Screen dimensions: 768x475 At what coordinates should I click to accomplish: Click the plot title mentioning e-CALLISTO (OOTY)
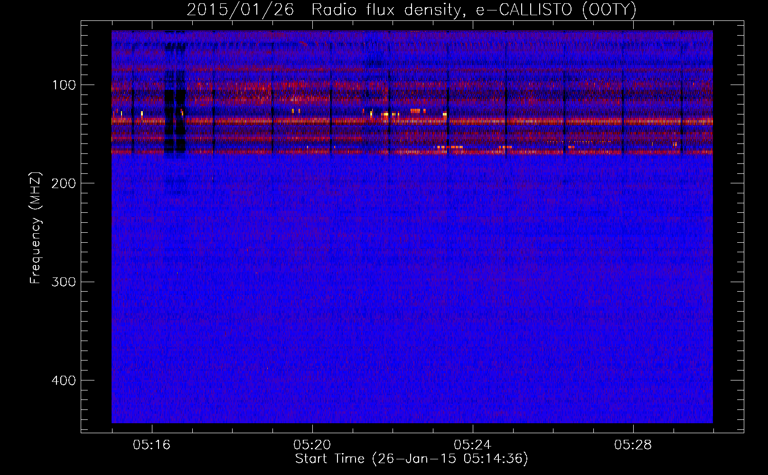coord(411,10)
